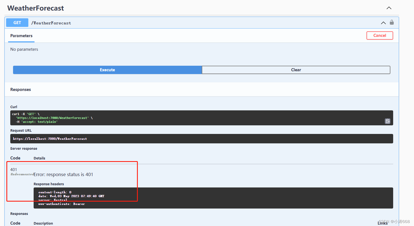The image size is (414, 226).
Task: Click the blue progress-style Execute bar
Action: coord(107,70)
